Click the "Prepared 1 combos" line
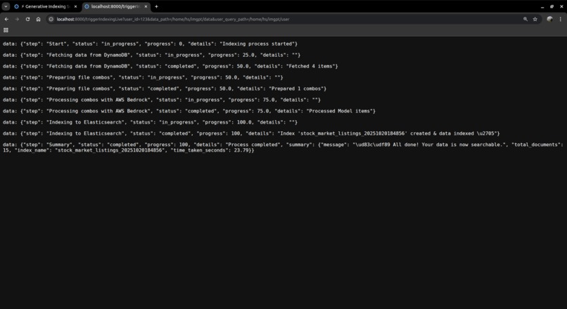The width and height of the screenshot is (567, 309). click(x=165, y=88)
